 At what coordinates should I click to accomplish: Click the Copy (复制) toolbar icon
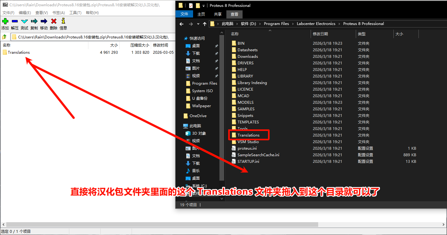[34, 21]
